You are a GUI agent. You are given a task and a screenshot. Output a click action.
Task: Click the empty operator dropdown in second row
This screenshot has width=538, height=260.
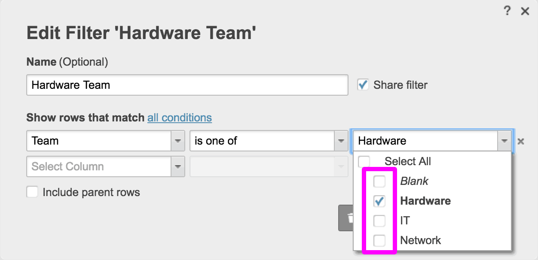tap(269, 167)
